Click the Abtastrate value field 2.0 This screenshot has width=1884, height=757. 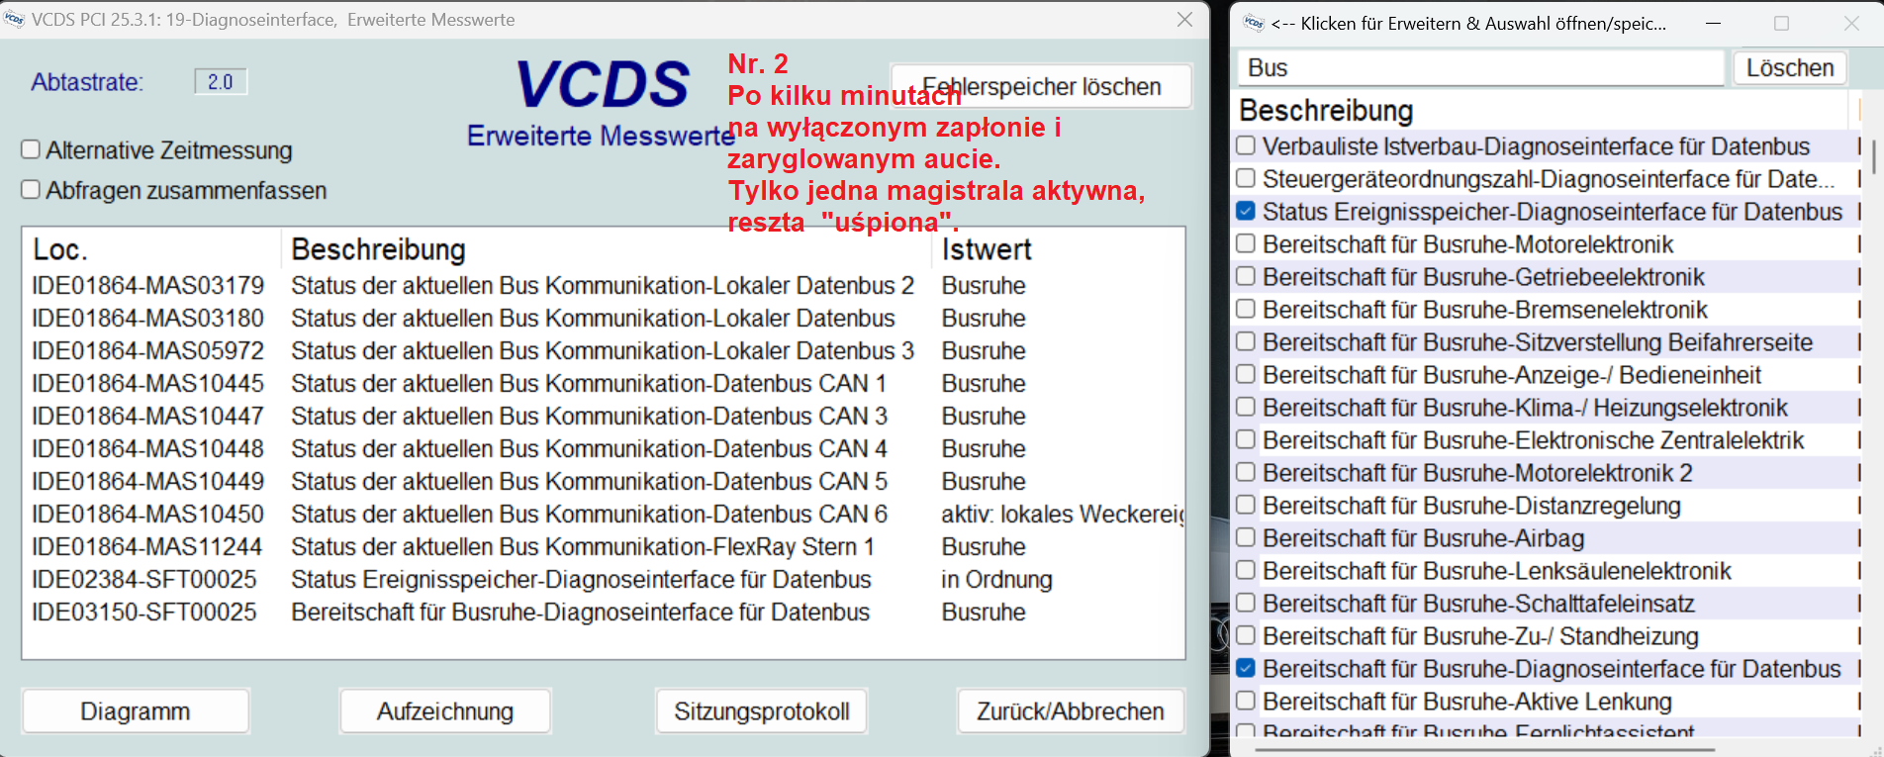click(x=221, y=81)
